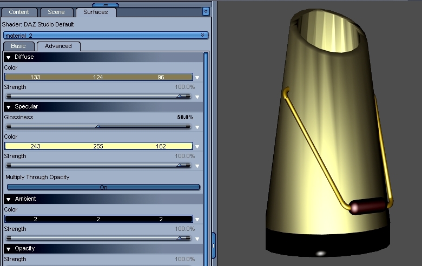Viewport: 422px width, 266px height.
Task: Click the Ambient Strength slider
Action: 98,238
